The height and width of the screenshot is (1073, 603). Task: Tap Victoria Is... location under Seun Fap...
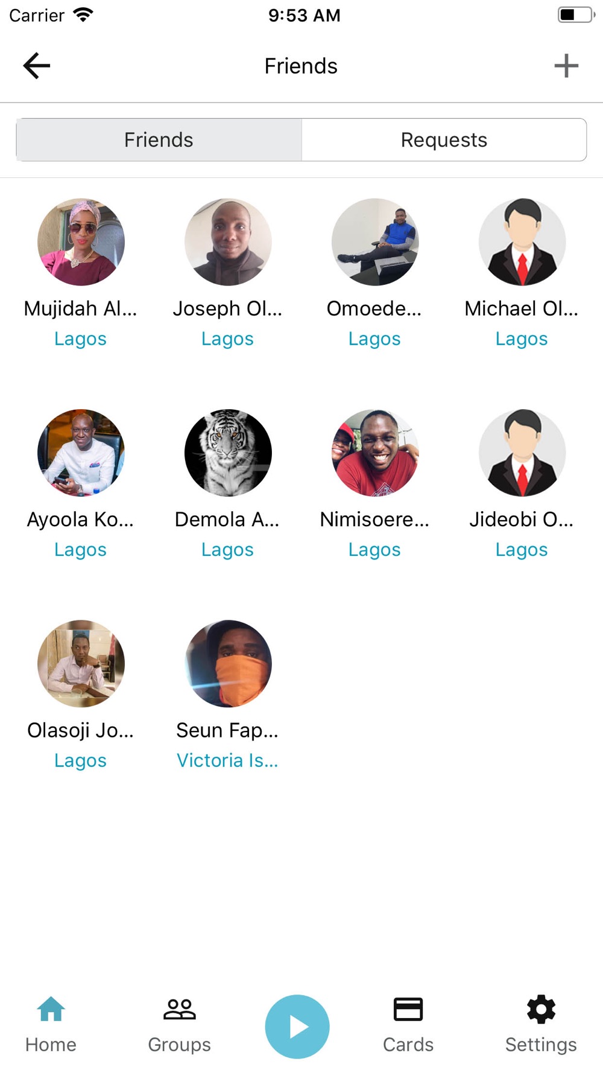tap(227, 760)
